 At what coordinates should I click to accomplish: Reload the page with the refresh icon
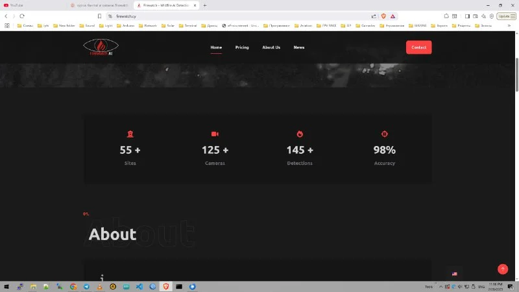pos(22,16)
